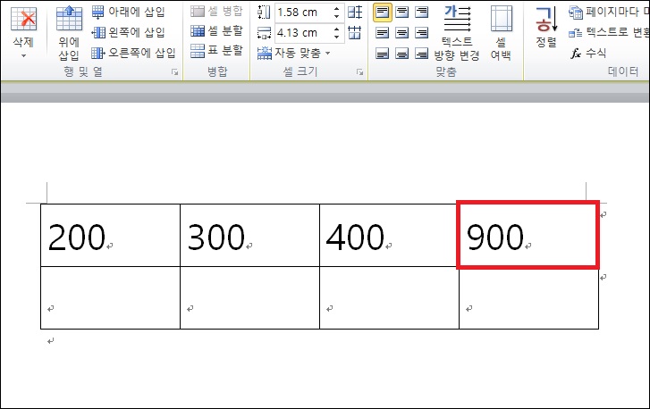
Task: Decrease column width with down stepper arrow
Action: tap(336, 37)
